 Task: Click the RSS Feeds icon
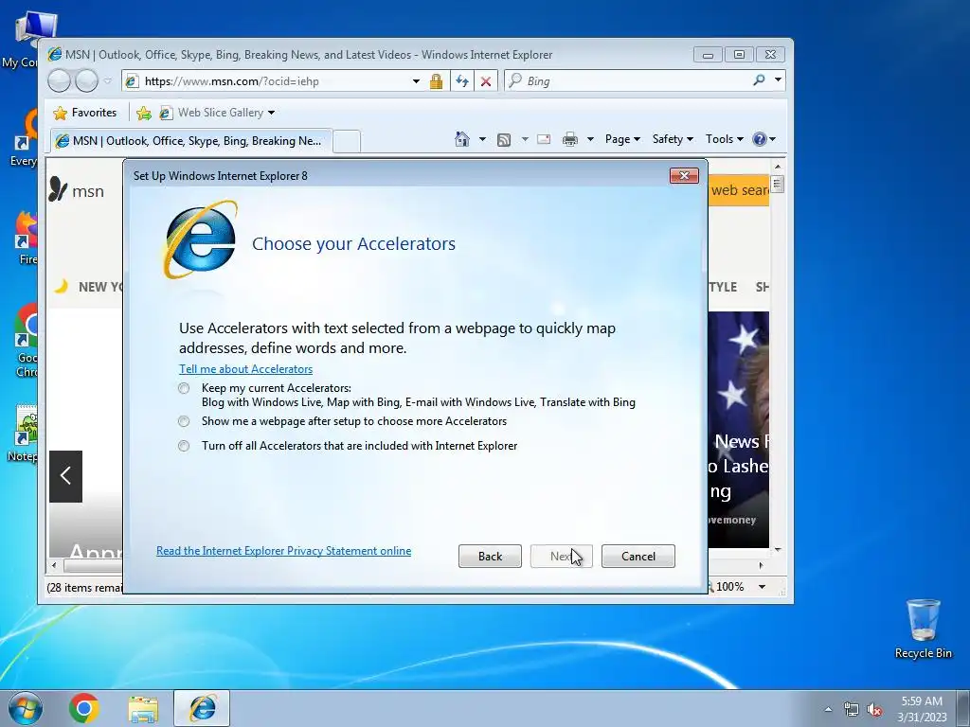tap(504, 140)
